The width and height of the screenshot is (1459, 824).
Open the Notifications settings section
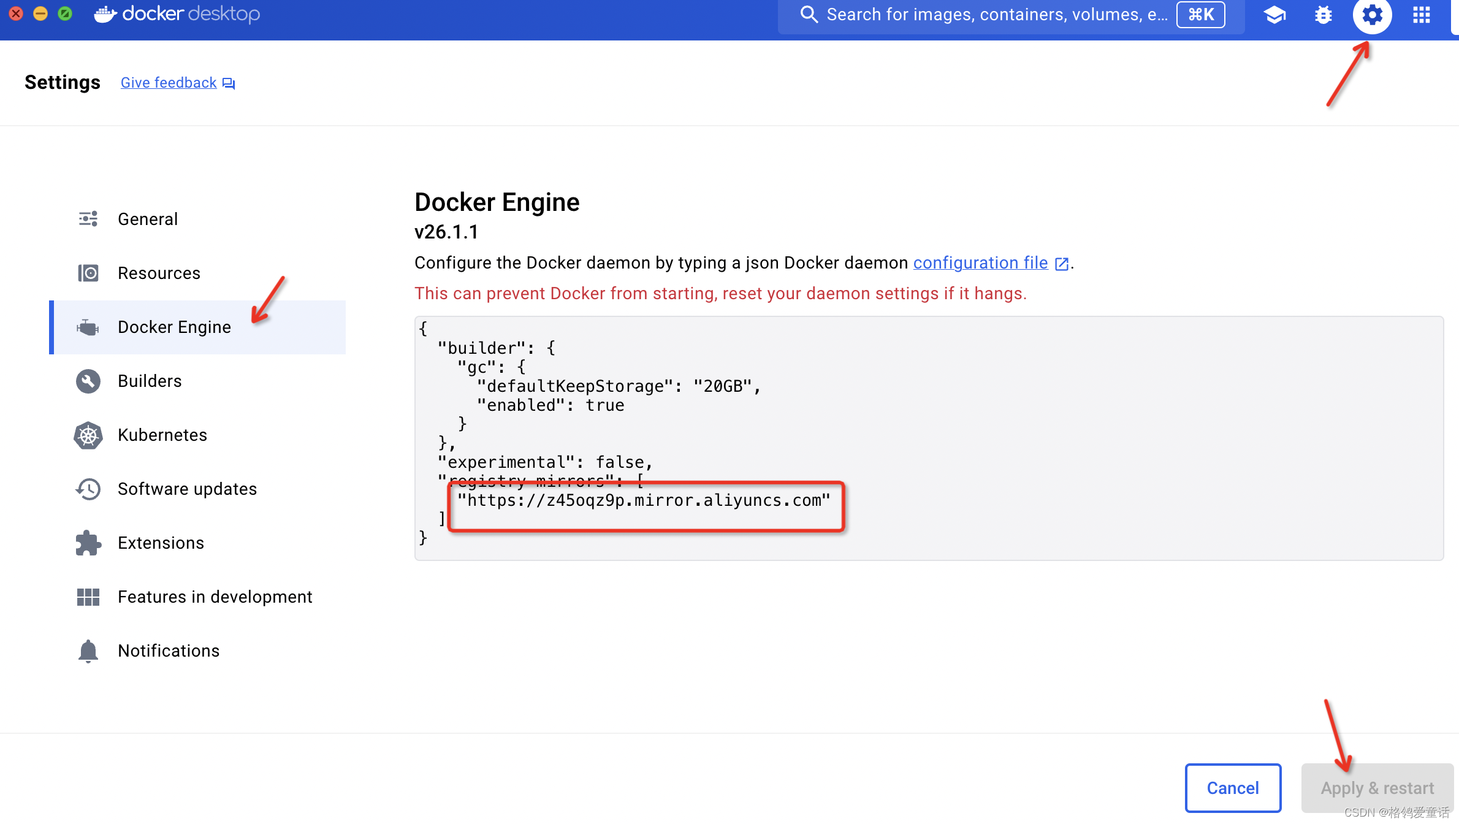(x=197, y=651)
